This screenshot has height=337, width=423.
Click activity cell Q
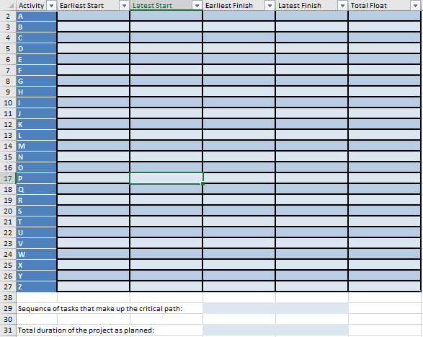37,189
